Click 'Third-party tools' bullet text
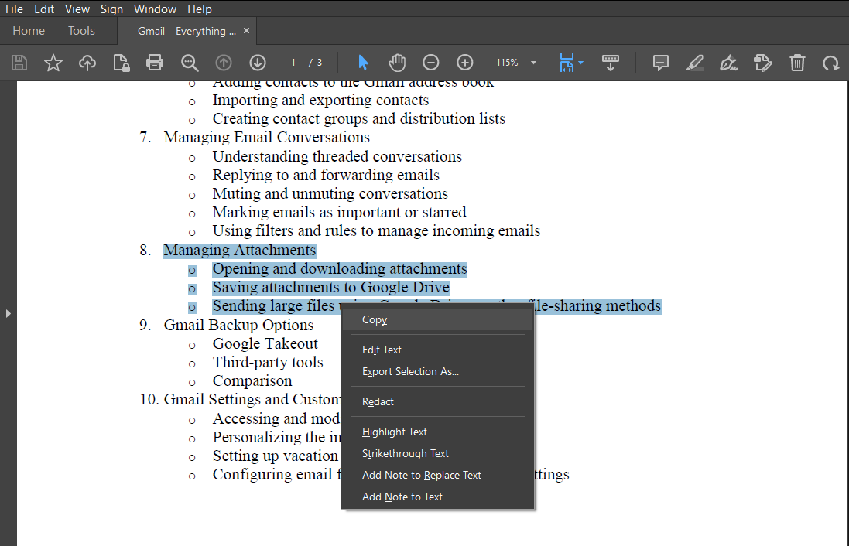 coord(268,362)
